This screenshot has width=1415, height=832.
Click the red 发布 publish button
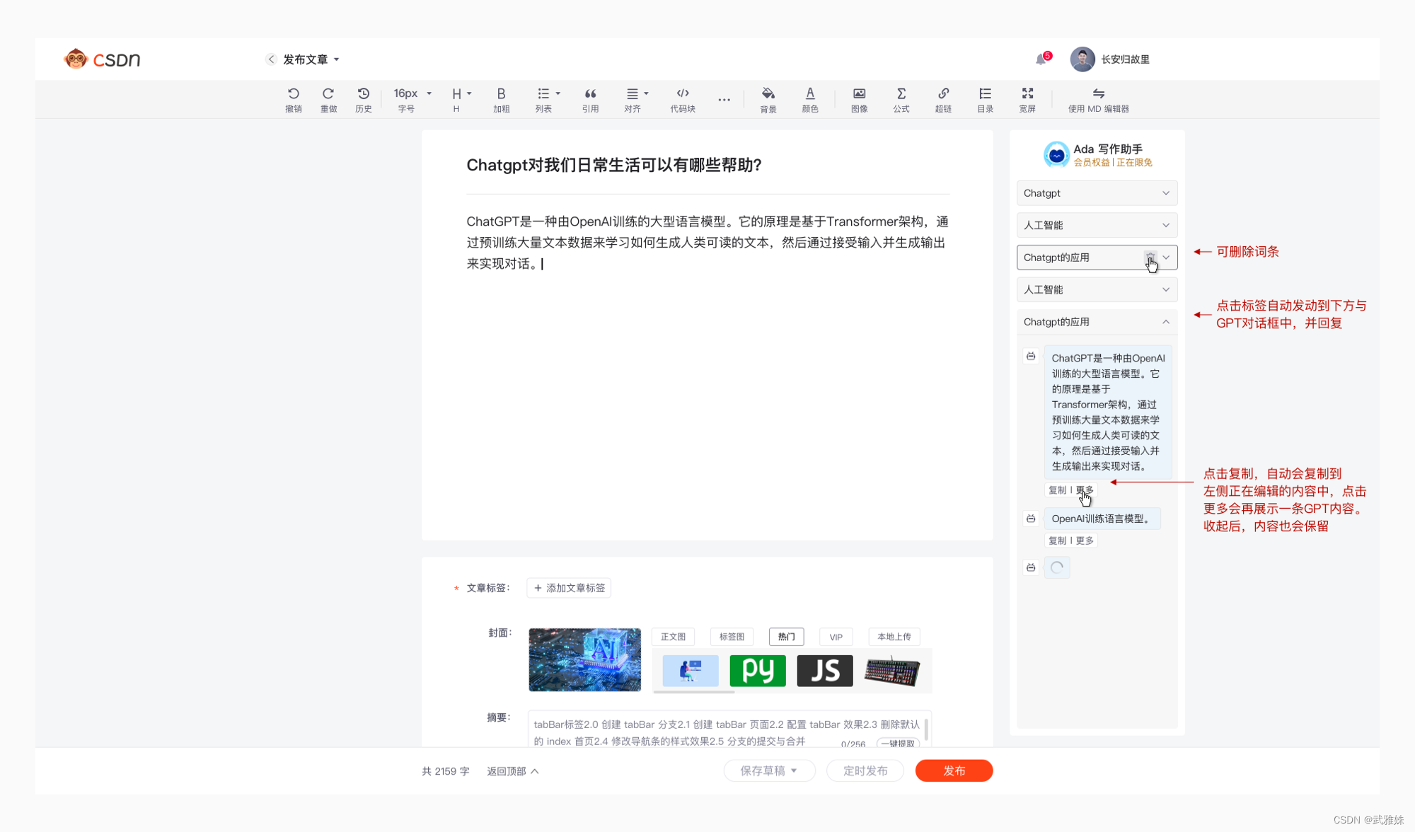tap(953, 770)
